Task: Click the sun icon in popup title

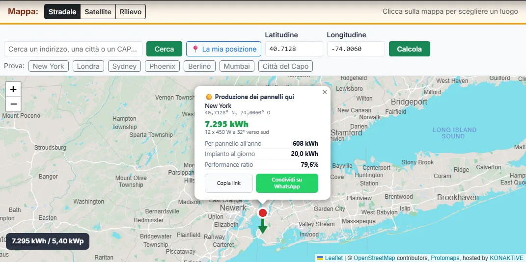Action: [x=209, y=97]
